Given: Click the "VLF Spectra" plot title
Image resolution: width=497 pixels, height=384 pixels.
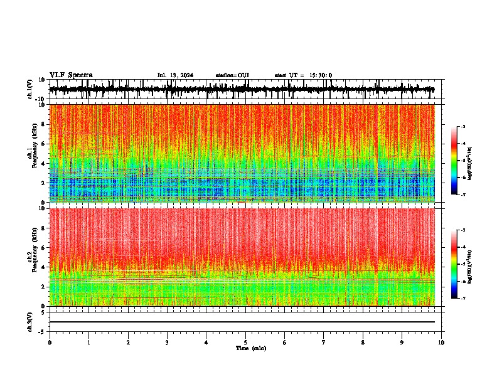Looking at the screenshot, I should (71, 75).
